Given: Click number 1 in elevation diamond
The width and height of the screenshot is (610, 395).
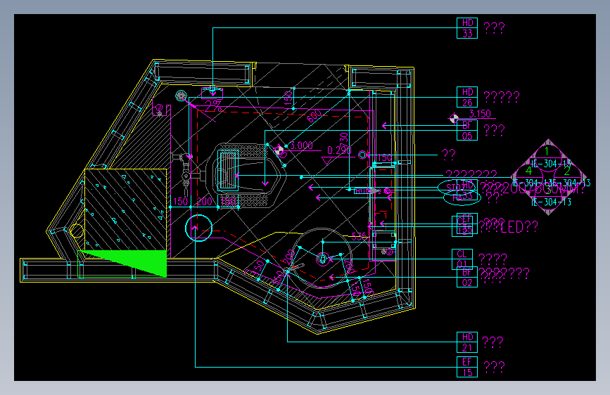Looking at the screenshot, I should coord(547,151).
